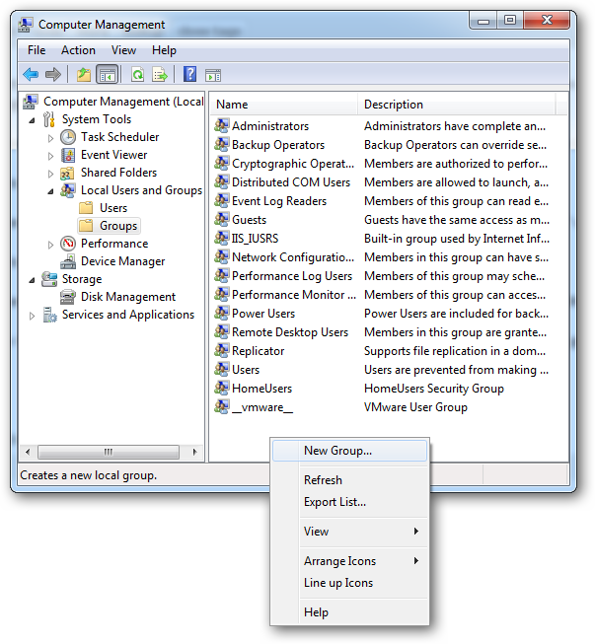Click left arrow of tree horizontal scrollbar

click(x=28, y=453)
